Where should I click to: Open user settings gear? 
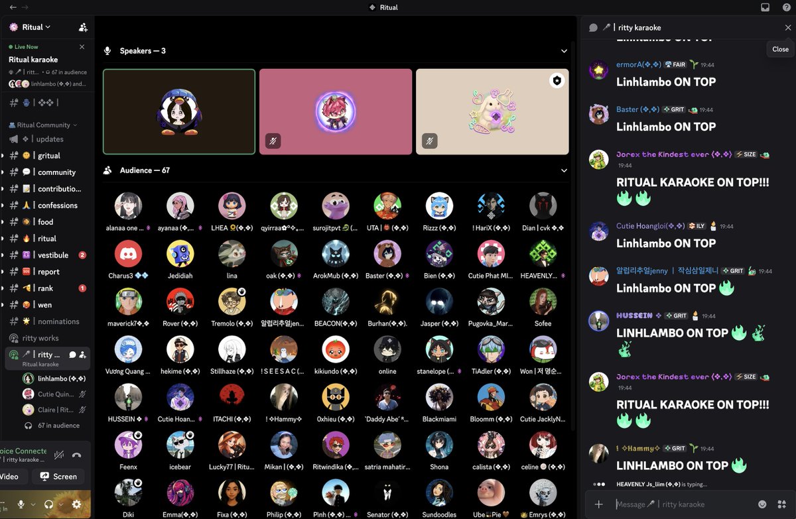coord(76,504)
